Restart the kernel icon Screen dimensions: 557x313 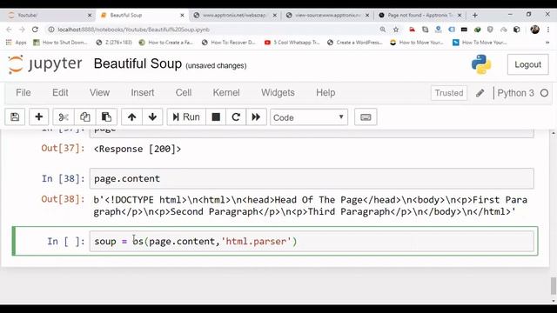tap(236, 117)
